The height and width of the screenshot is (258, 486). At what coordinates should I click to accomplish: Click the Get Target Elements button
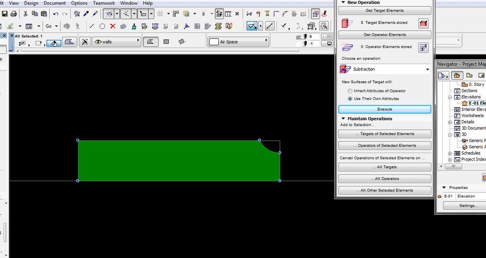tap(385, 11)
